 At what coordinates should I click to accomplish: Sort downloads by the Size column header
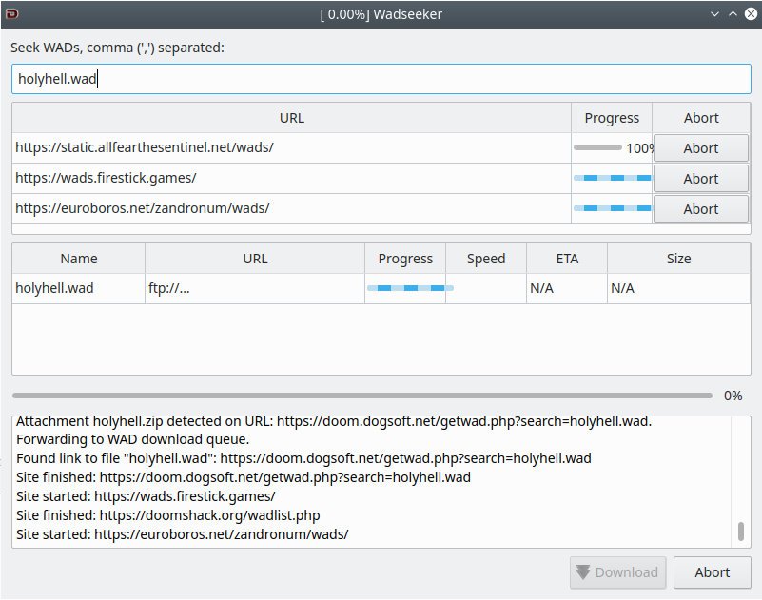678,259
